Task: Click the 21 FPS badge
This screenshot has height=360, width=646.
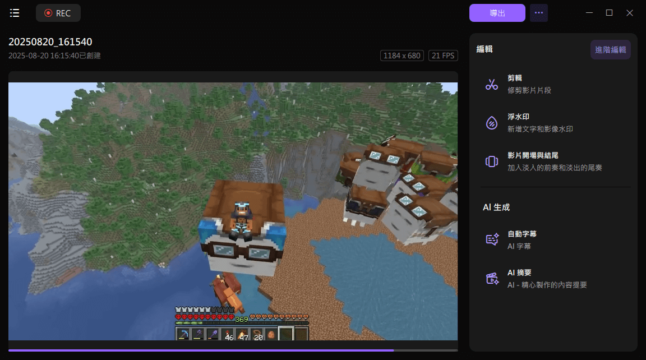Action: click(x=443, y=56)
